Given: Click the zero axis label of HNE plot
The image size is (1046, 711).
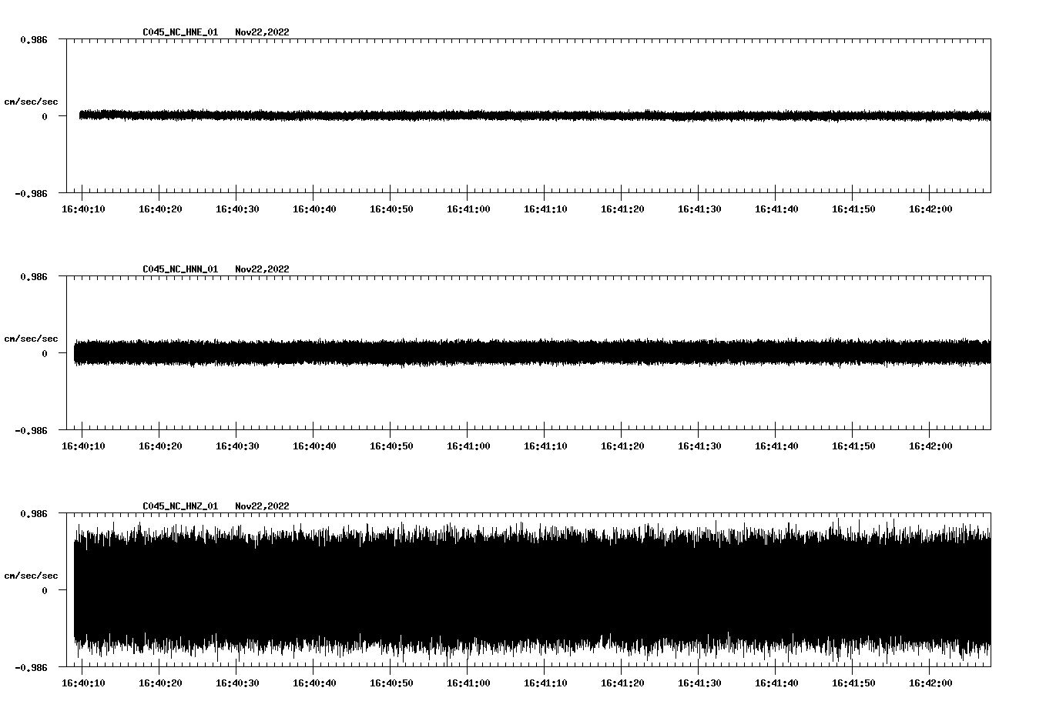Looking at the screenshot, I should coord(45,117).
